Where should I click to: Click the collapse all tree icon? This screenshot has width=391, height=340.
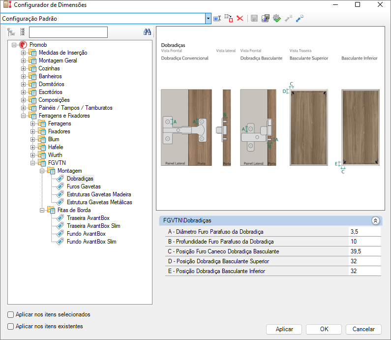click(x=23, y=32)
